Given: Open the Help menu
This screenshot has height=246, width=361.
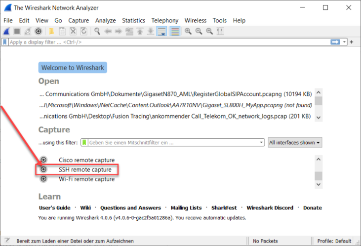Looking at the screenshot, I should click(239, 21).
